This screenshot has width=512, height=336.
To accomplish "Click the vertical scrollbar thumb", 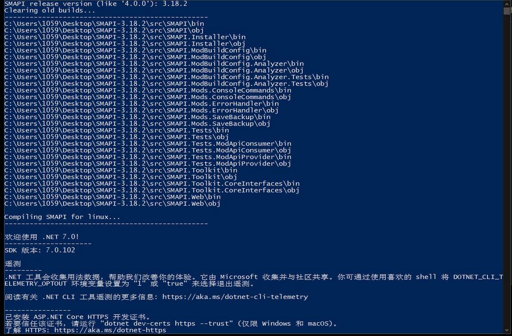I will click(x=507, y=11).
